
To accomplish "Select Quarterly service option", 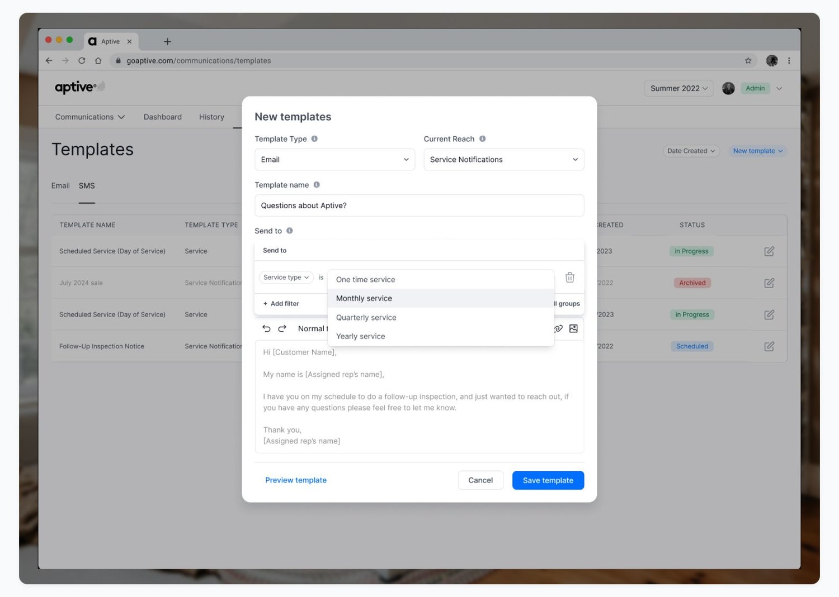I will 441,317.
